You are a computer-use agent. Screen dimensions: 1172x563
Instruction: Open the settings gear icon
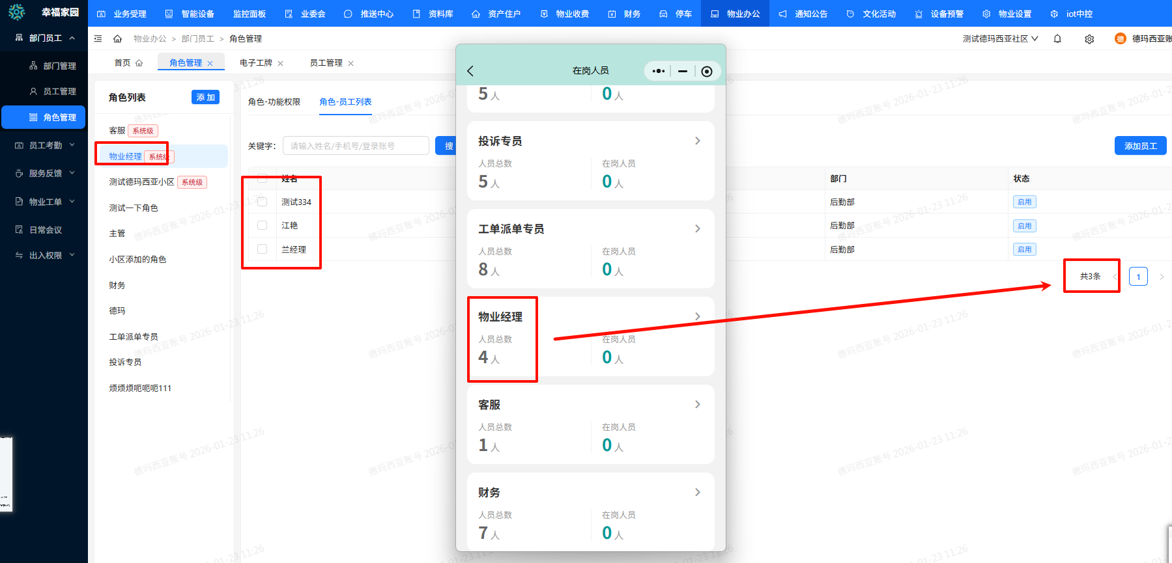click(1089, 39)
